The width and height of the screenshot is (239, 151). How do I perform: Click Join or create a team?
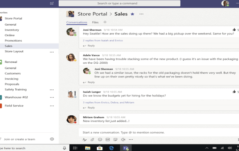pos(19,139)
